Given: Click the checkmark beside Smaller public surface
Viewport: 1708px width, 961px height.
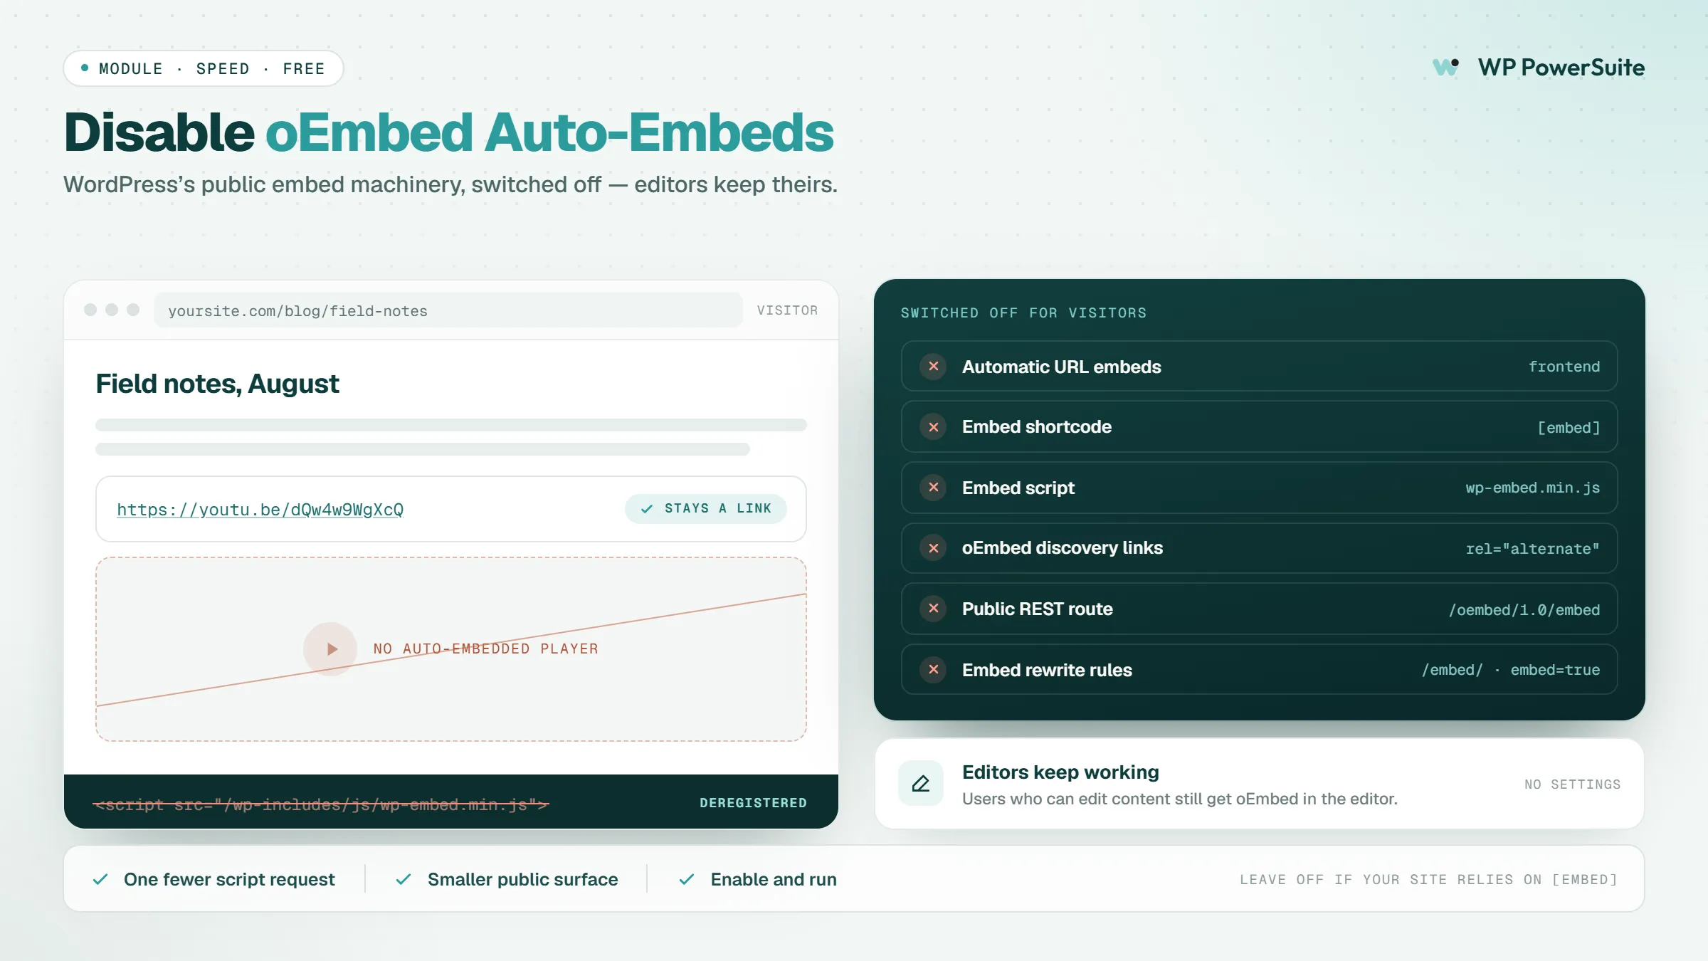Looking at the screenshot, I should pos(404,879).
